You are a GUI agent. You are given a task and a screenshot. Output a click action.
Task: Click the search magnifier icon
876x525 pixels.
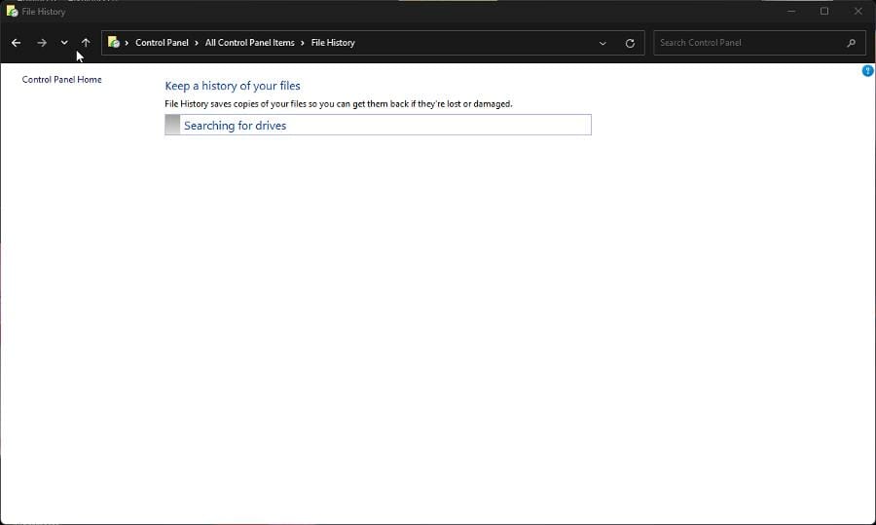point(851,43)
